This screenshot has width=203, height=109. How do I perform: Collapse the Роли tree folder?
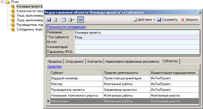click(x=2, y=2)
